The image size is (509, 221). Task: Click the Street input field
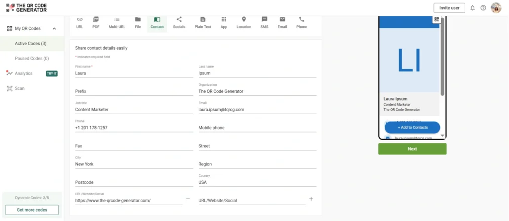coord(257,146)
